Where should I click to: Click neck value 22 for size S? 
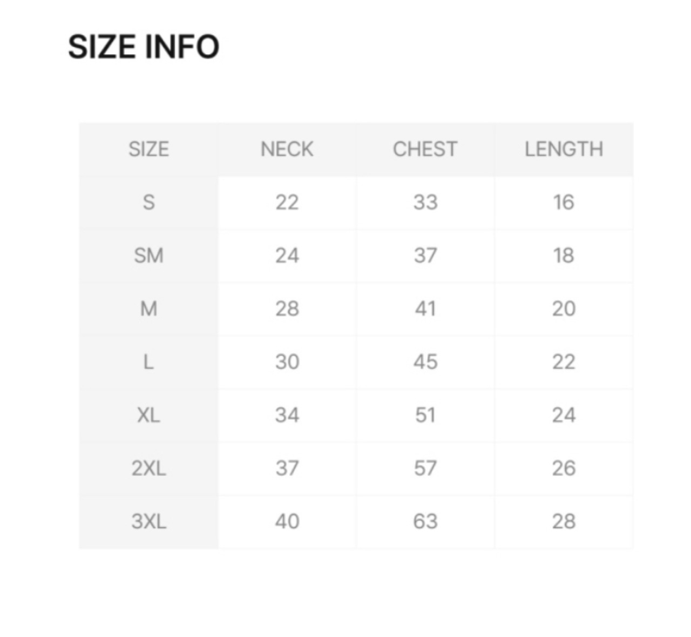287,203
